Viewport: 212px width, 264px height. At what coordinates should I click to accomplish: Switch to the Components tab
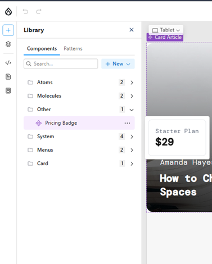click(x=42, y=49)
